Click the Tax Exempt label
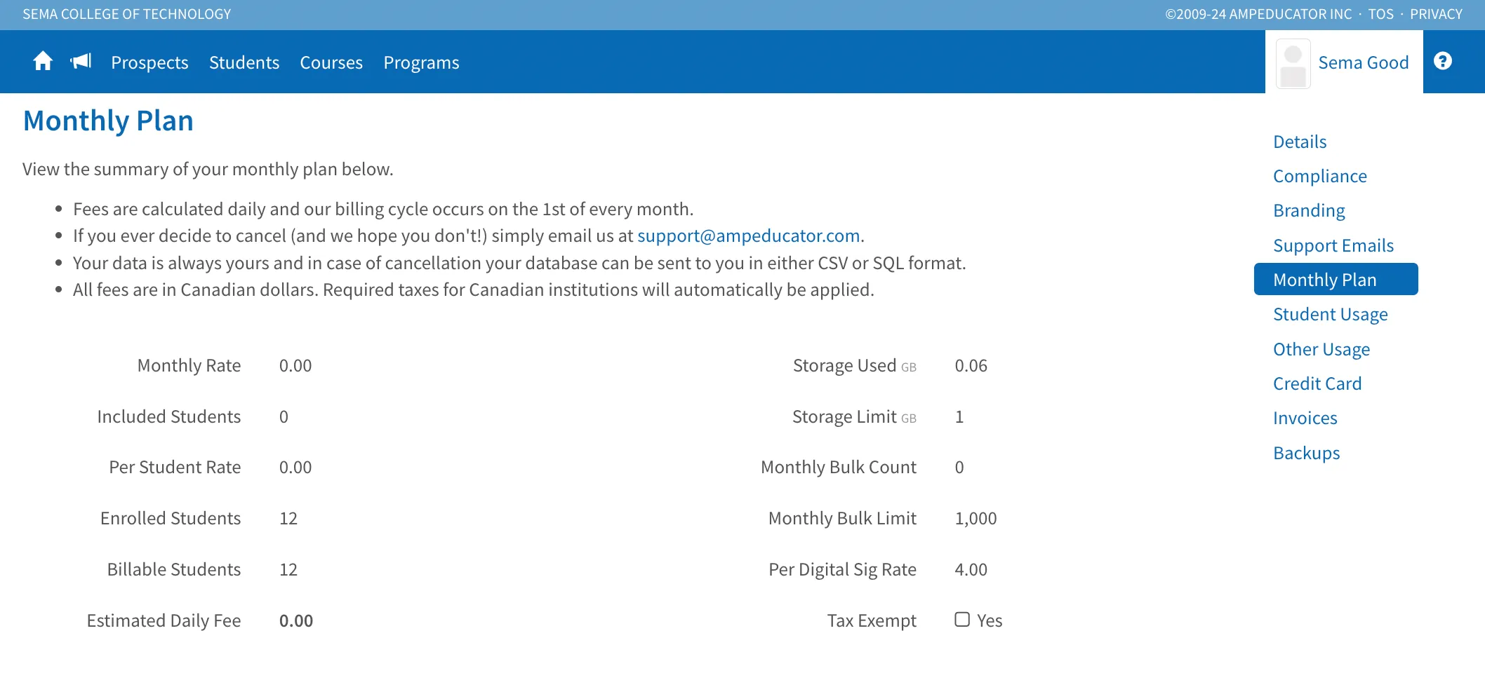1485x673 pixels. point(872,620)
